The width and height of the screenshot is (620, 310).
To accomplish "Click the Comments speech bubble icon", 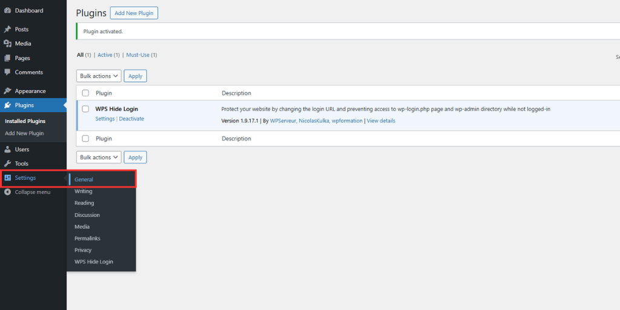I will 7,73.
